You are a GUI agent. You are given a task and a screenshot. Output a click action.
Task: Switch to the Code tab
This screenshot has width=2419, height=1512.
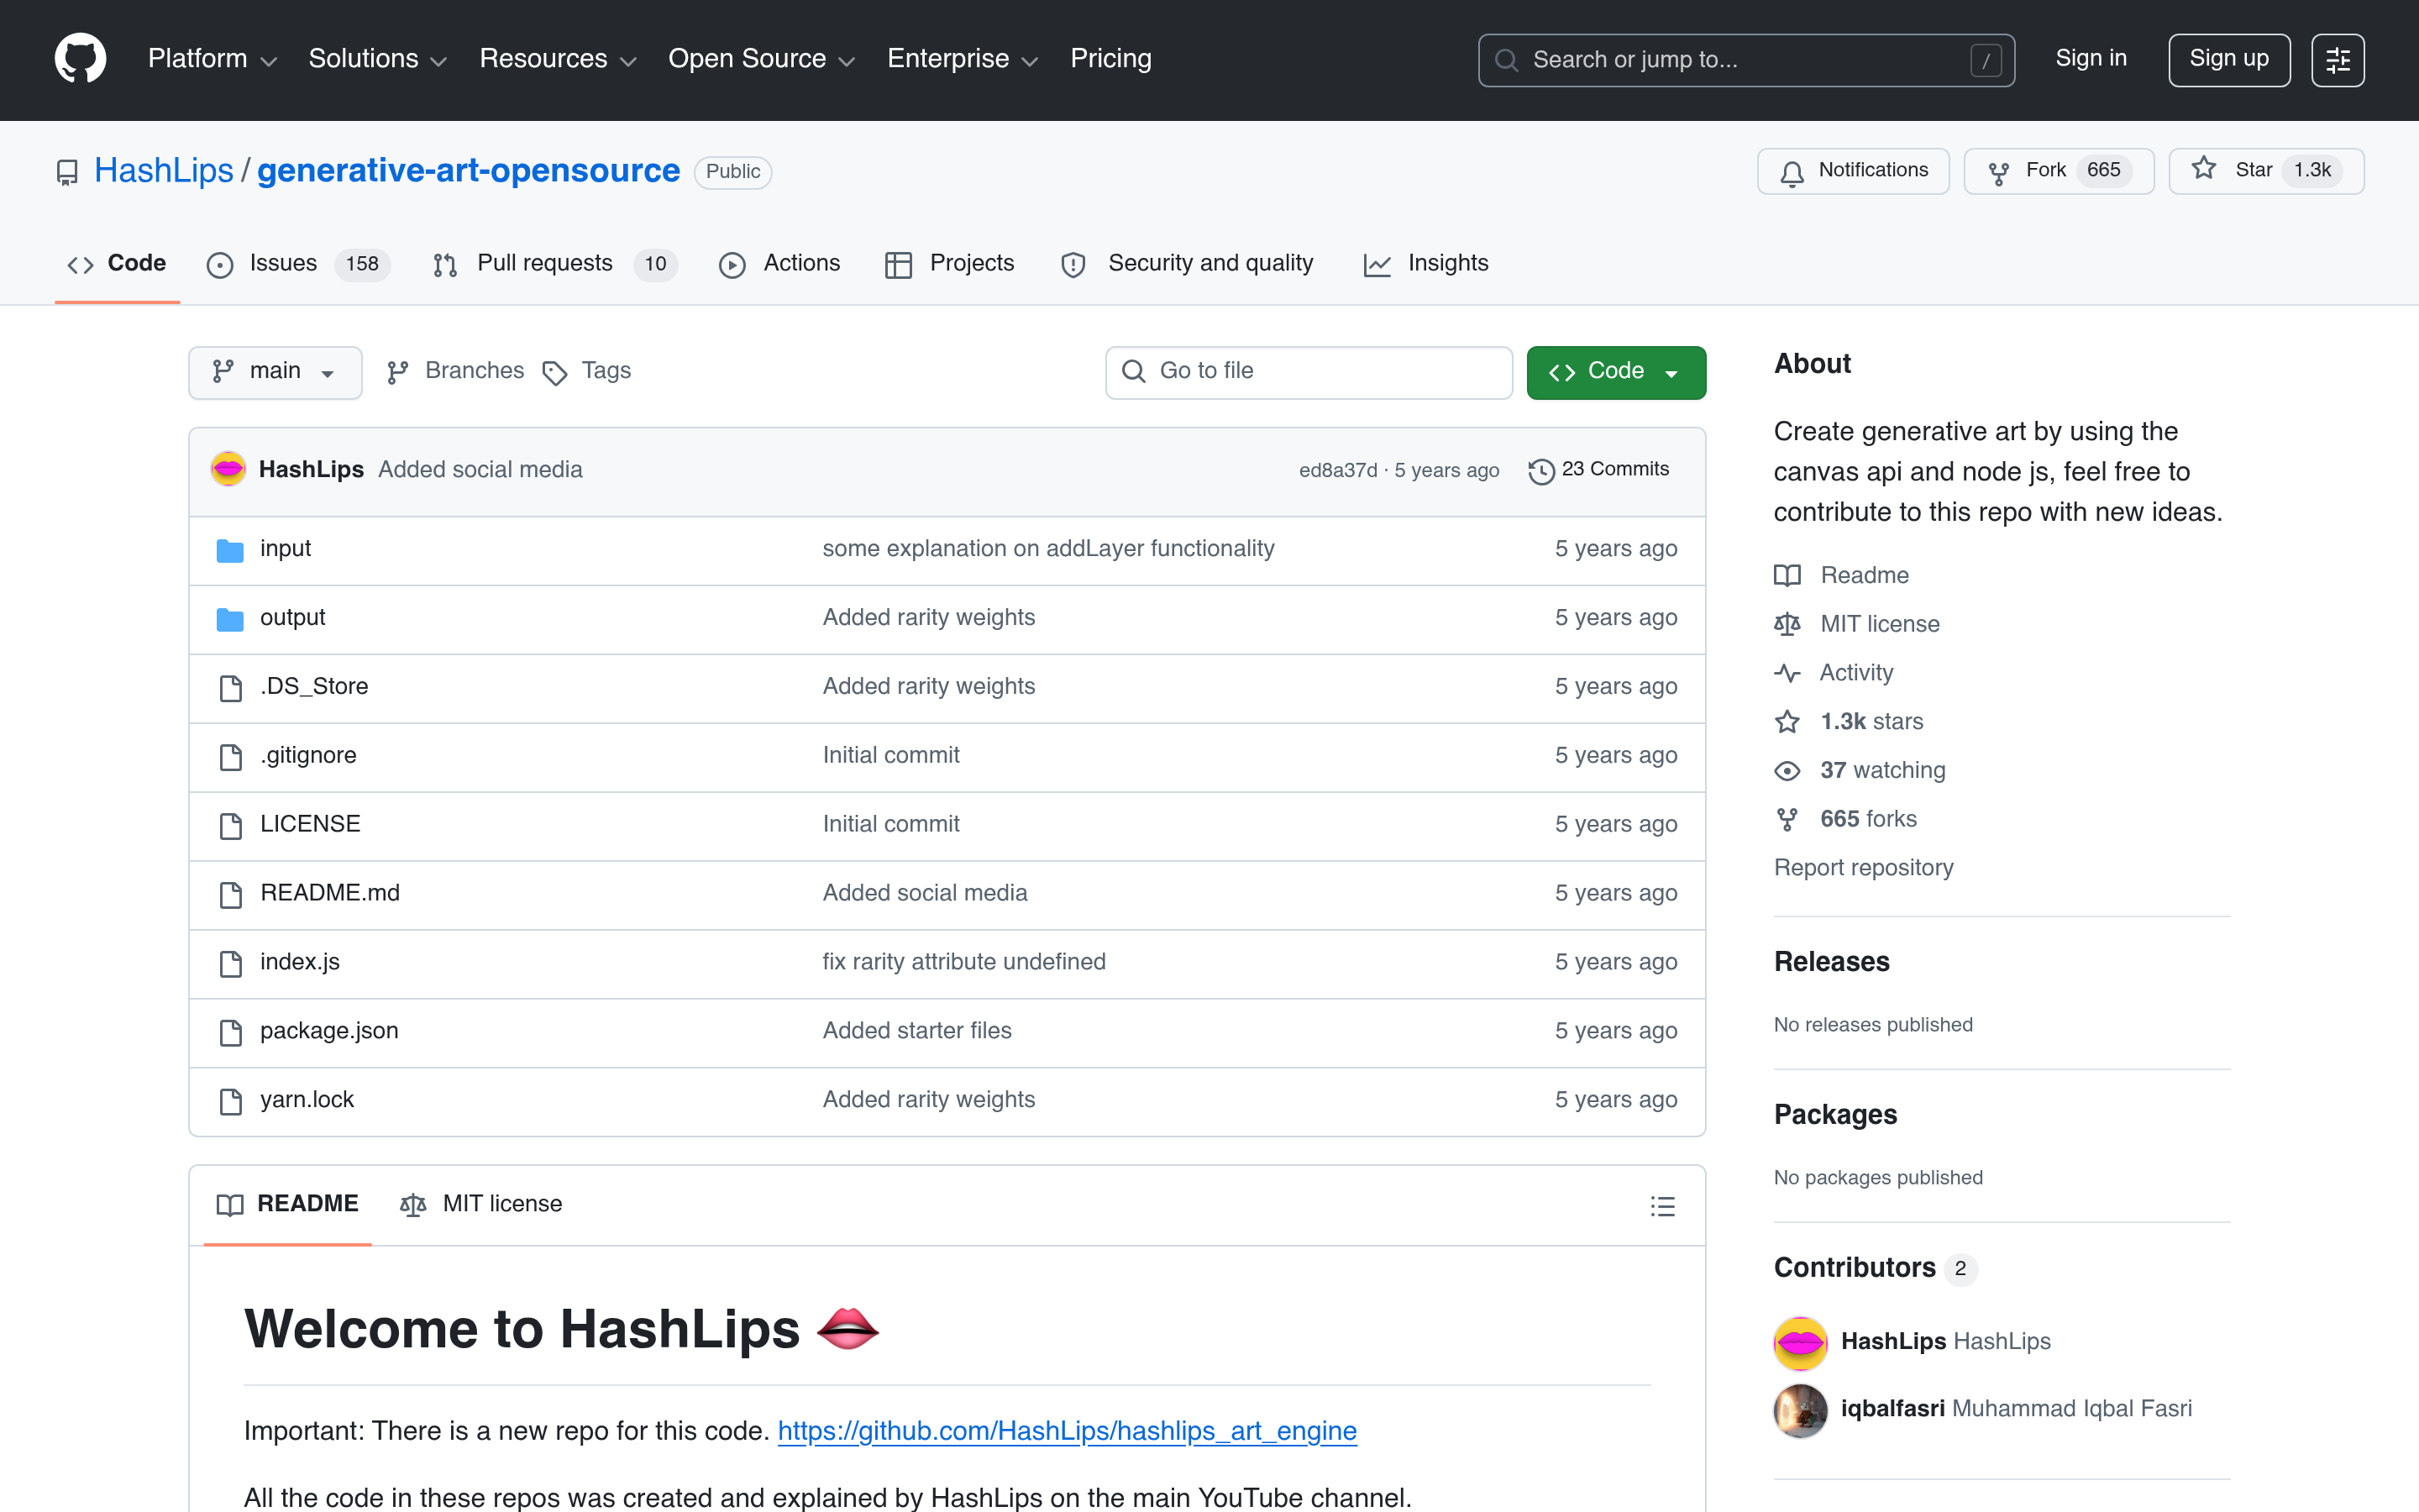[117, 264]
